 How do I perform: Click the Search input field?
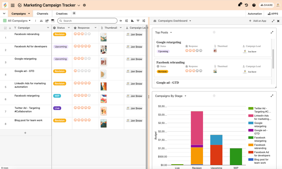[87, 21]
